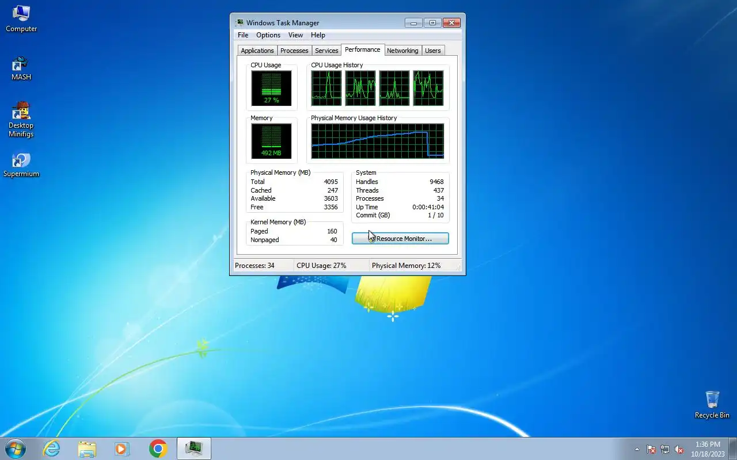737x460 pixels.
Task: Click the Handles value 9468
Action: point(436,182)
